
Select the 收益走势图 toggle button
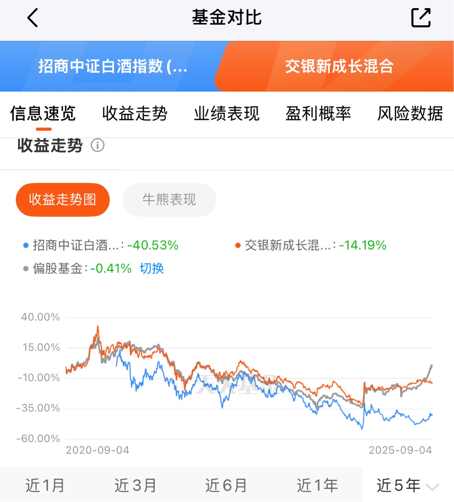[63, 200]
